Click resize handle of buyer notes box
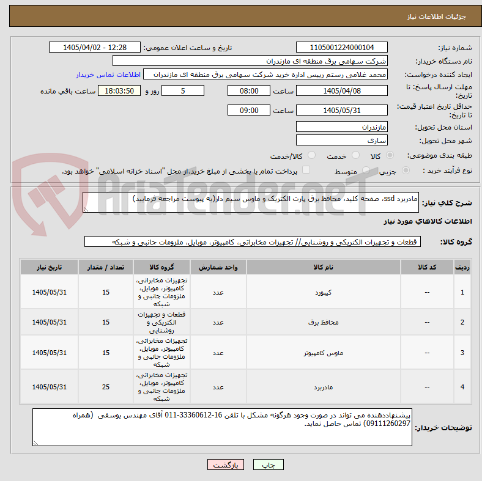This screenshot has width=482, height=481. coord(35,443)
